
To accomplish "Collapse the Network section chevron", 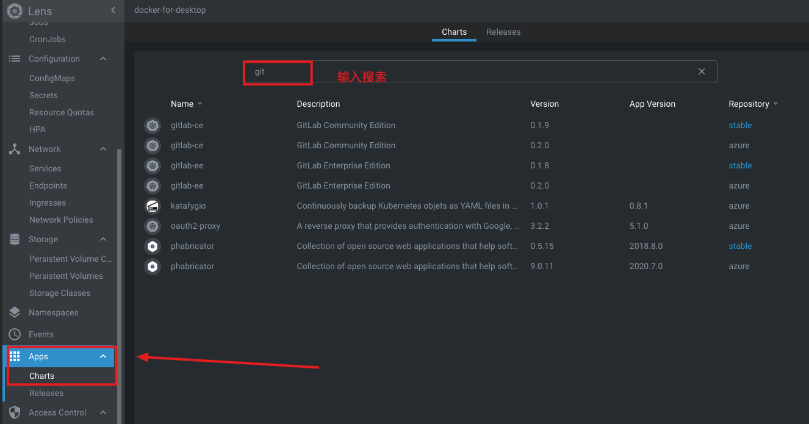I will tap(103, 149).
